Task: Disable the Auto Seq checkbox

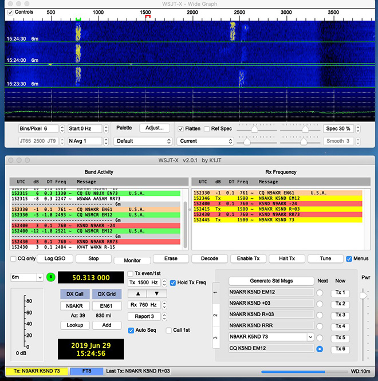Action: pos(131,330)
